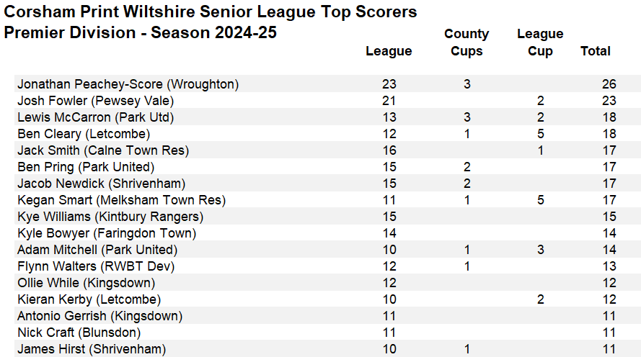Click Jonathan Peachey-Score's total of 26
This screenshot has height=357, width=641.
click(609, 84)
